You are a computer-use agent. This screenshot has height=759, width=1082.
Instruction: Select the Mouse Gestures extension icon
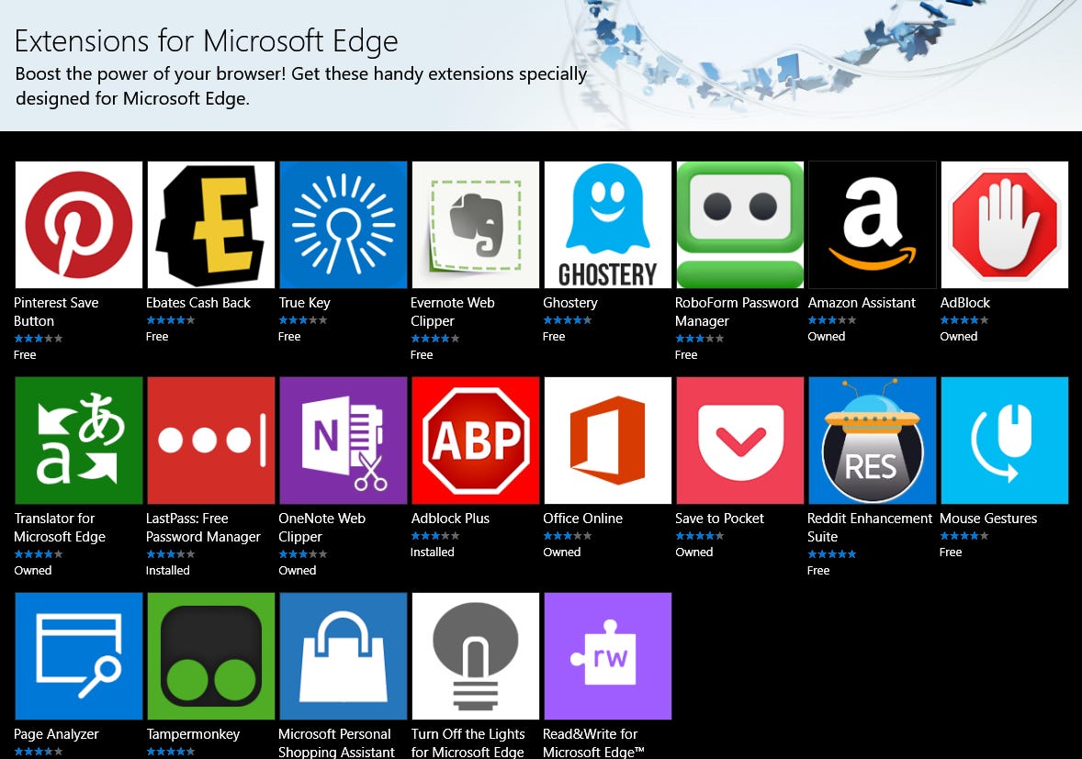pos(1004,440)
